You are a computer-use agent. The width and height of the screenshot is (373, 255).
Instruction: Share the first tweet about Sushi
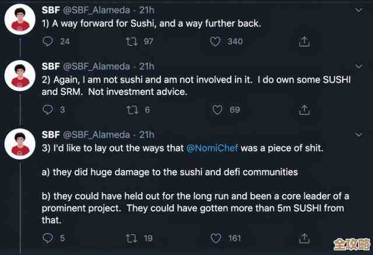304,41
